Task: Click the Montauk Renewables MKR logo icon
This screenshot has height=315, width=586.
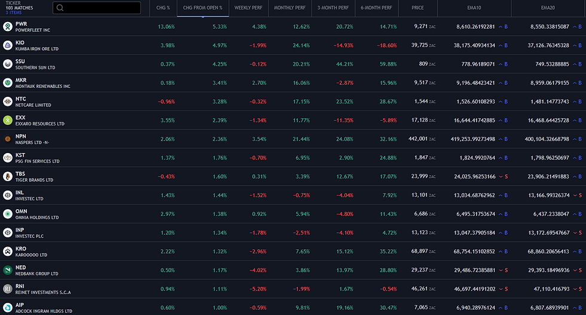Action: click(x=7, y=83)
